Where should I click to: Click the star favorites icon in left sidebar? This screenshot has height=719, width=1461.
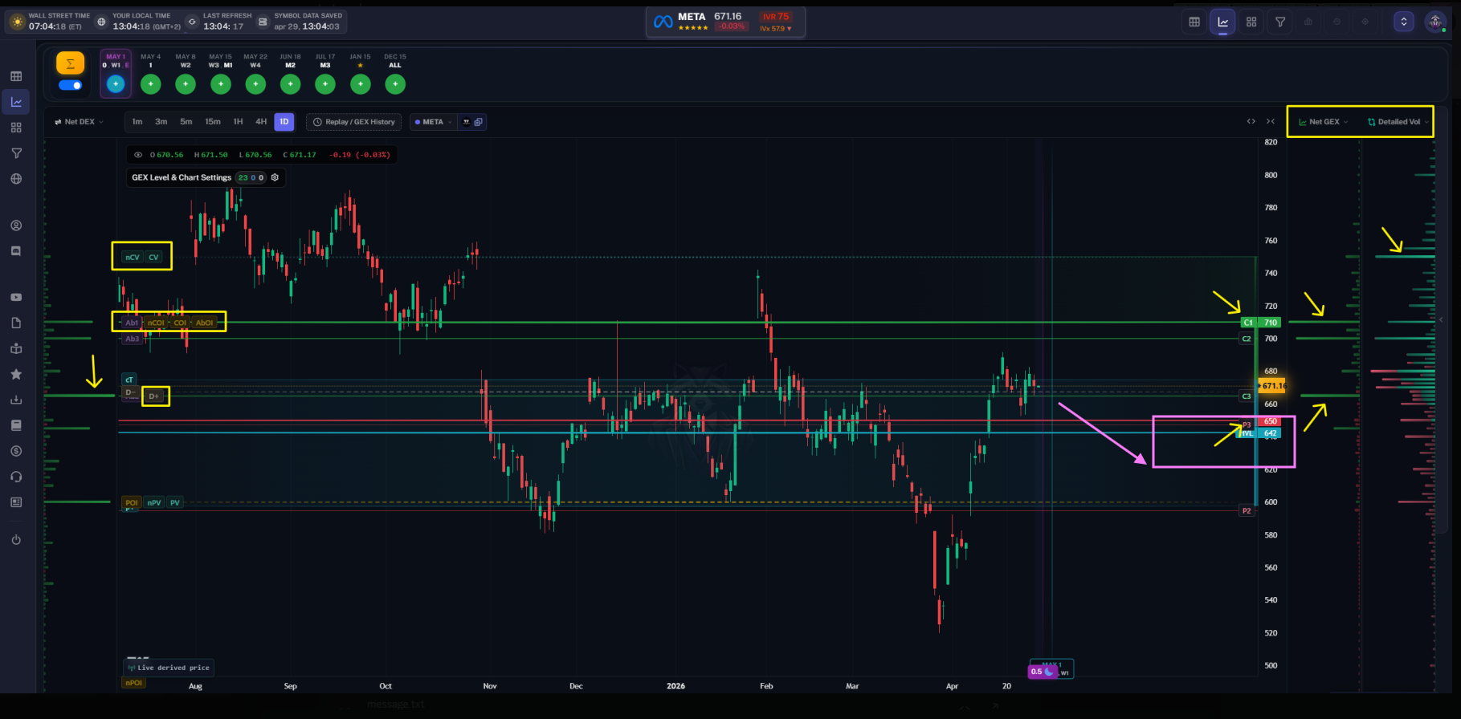pyautogui.click(x=16, y=374)
